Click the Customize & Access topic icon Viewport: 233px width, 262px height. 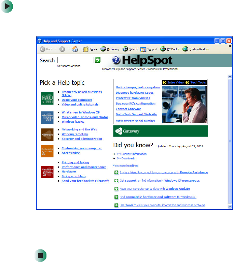(x=47, y=151)
